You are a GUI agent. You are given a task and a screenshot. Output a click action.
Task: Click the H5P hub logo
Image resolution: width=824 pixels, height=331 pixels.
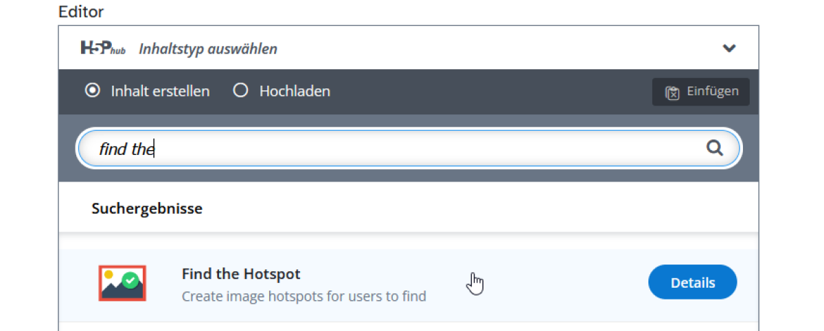(x=102, y=49)
